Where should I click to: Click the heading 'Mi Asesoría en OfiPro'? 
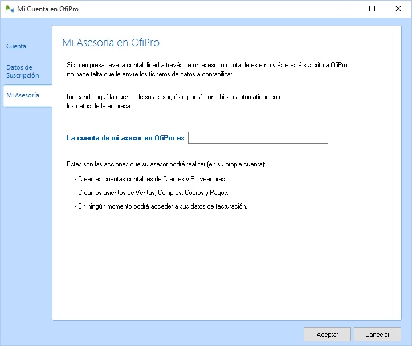111,42
